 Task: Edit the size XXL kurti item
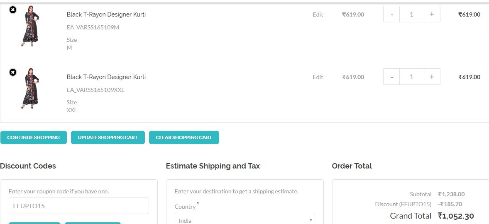[x=318, y=77]
